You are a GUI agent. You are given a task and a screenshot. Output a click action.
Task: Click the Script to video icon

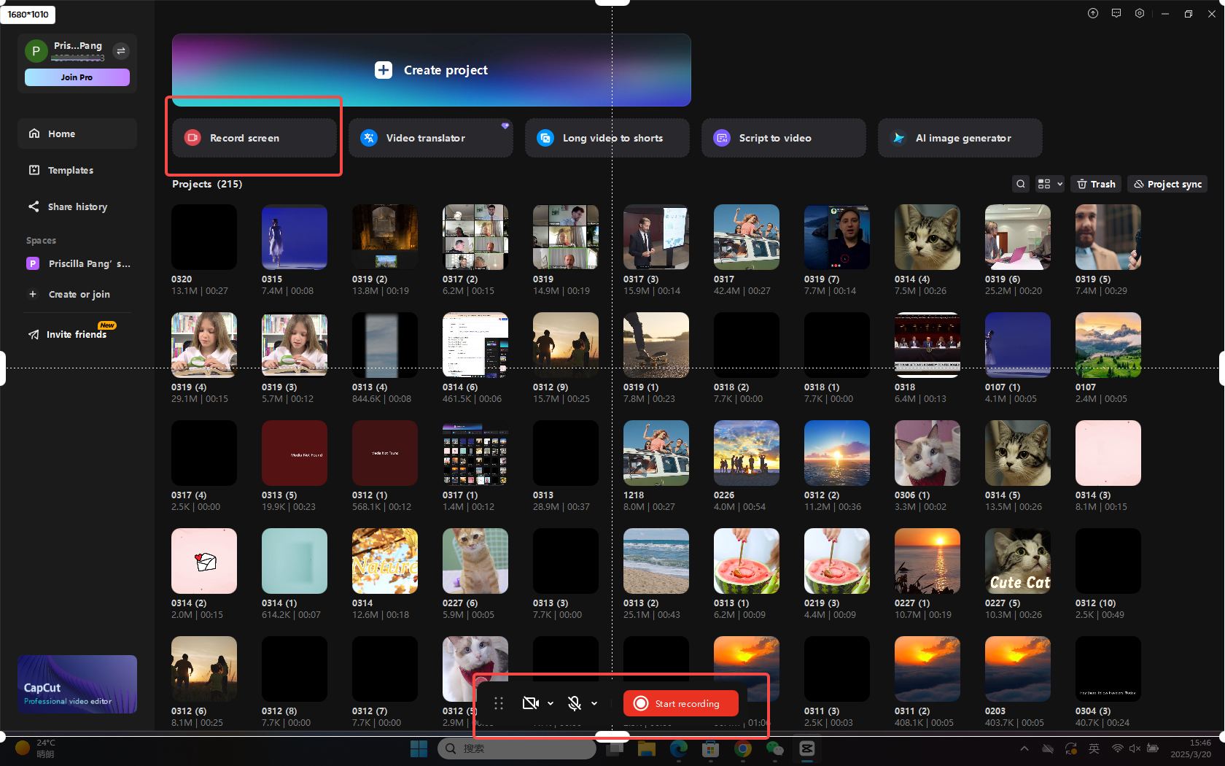click(722, 138)
